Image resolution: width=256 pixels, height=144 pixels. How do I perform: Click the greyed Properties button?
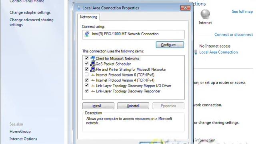[x=168, y=106]
